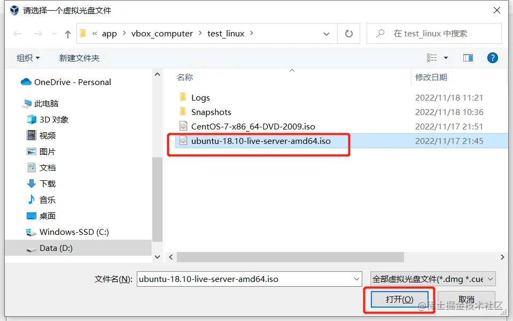Click the 文件名 input field
Screen dimensions: 513x321
coord(250,279)
